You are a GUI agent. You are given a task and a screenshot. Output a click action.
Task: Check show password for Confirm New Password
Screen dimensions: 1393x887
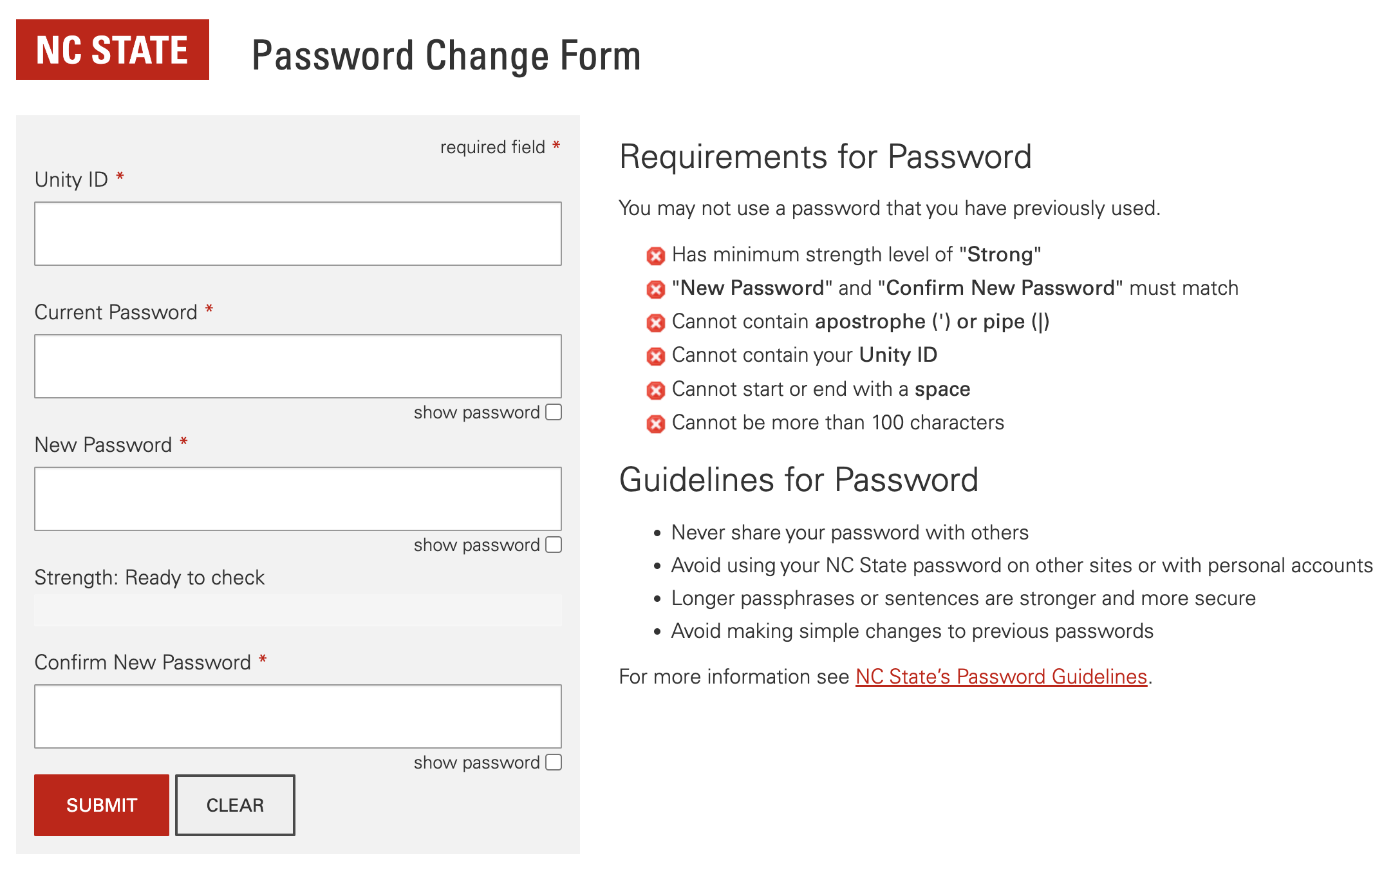[554, 763]
